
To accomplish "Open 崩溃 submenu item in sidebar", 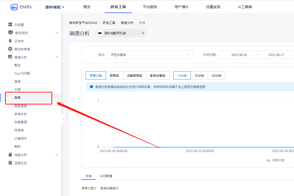I will click(17, 81).
